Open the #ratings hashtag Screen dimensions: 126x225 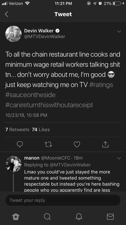101,85
